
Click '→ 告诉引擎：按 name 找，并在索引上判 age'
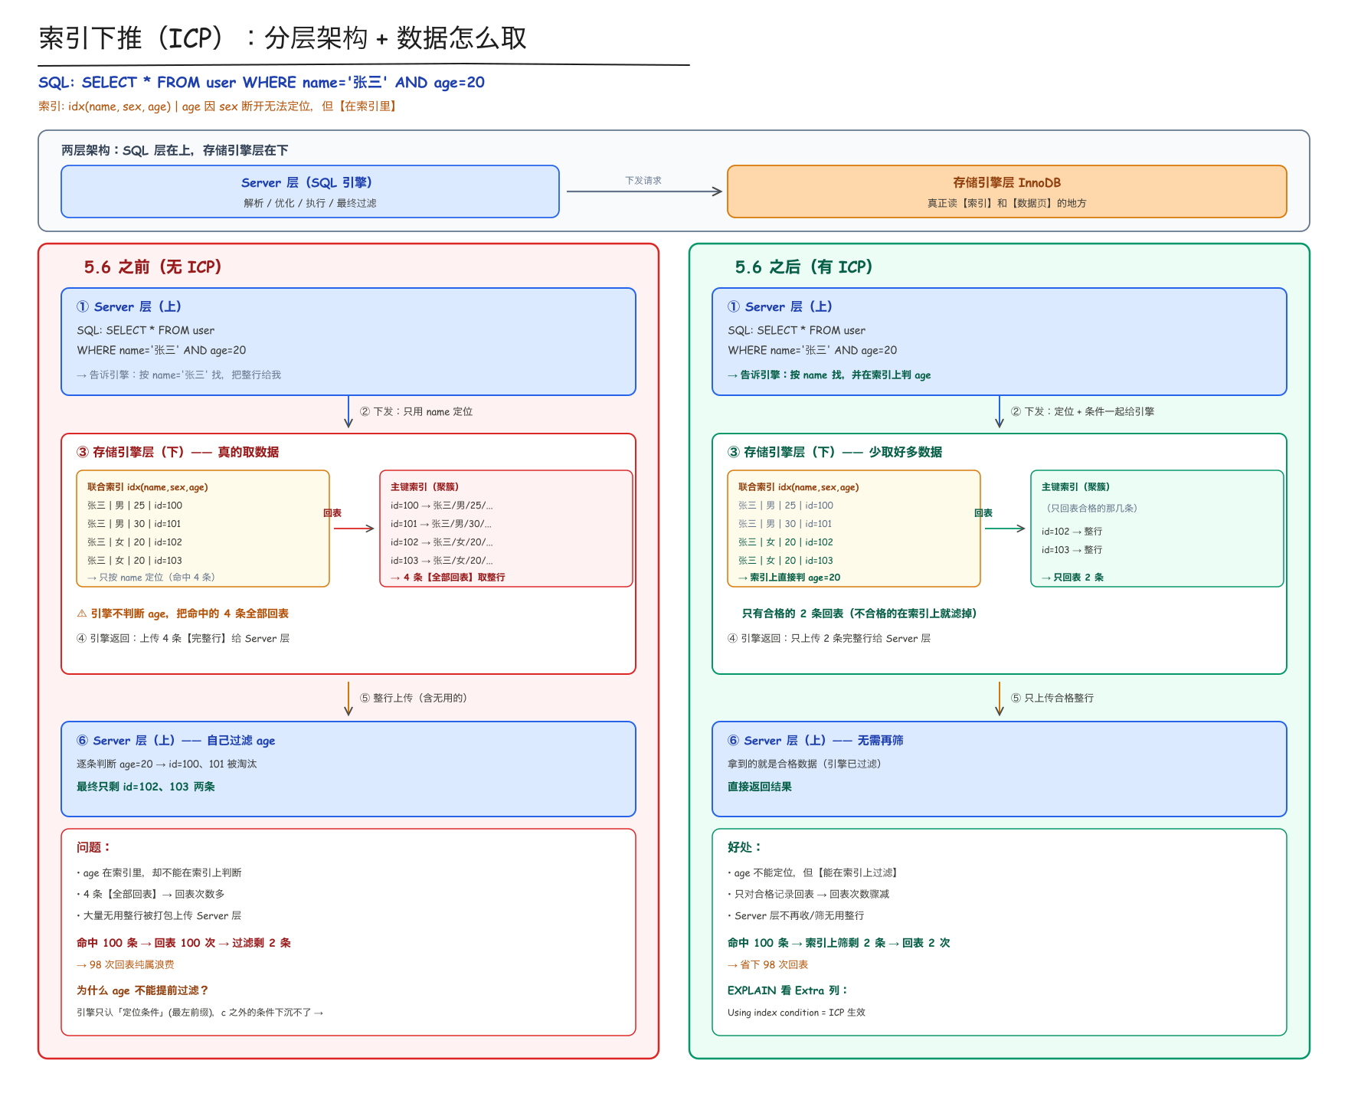pos(829,375)
